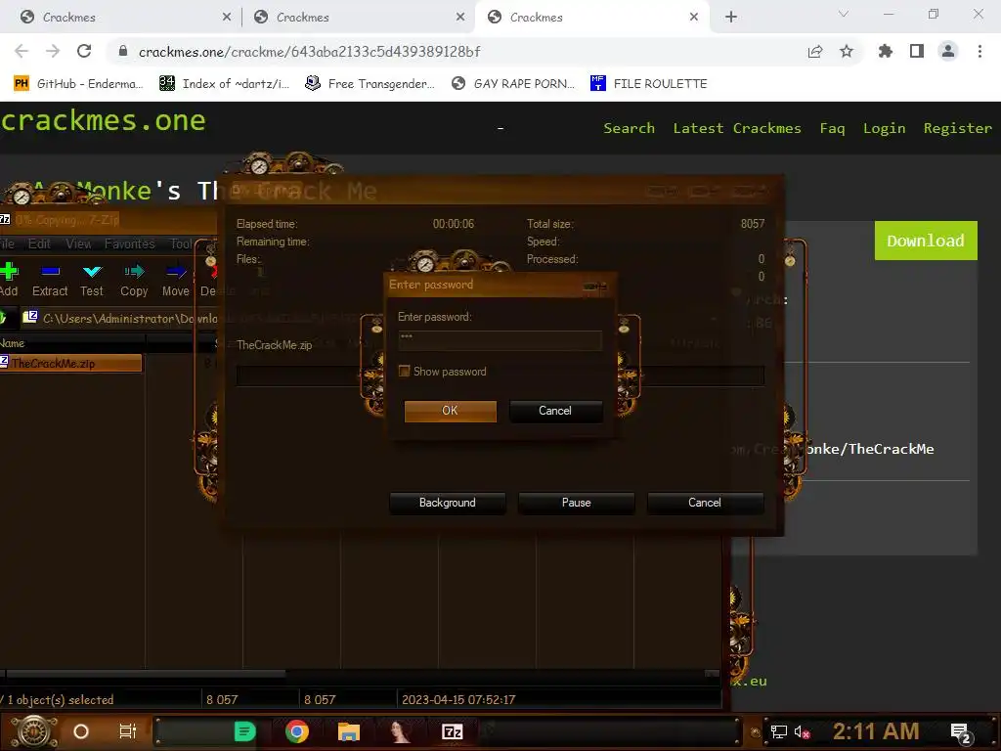
Task: Click the green Download button
Action: (x=926, y=241)
